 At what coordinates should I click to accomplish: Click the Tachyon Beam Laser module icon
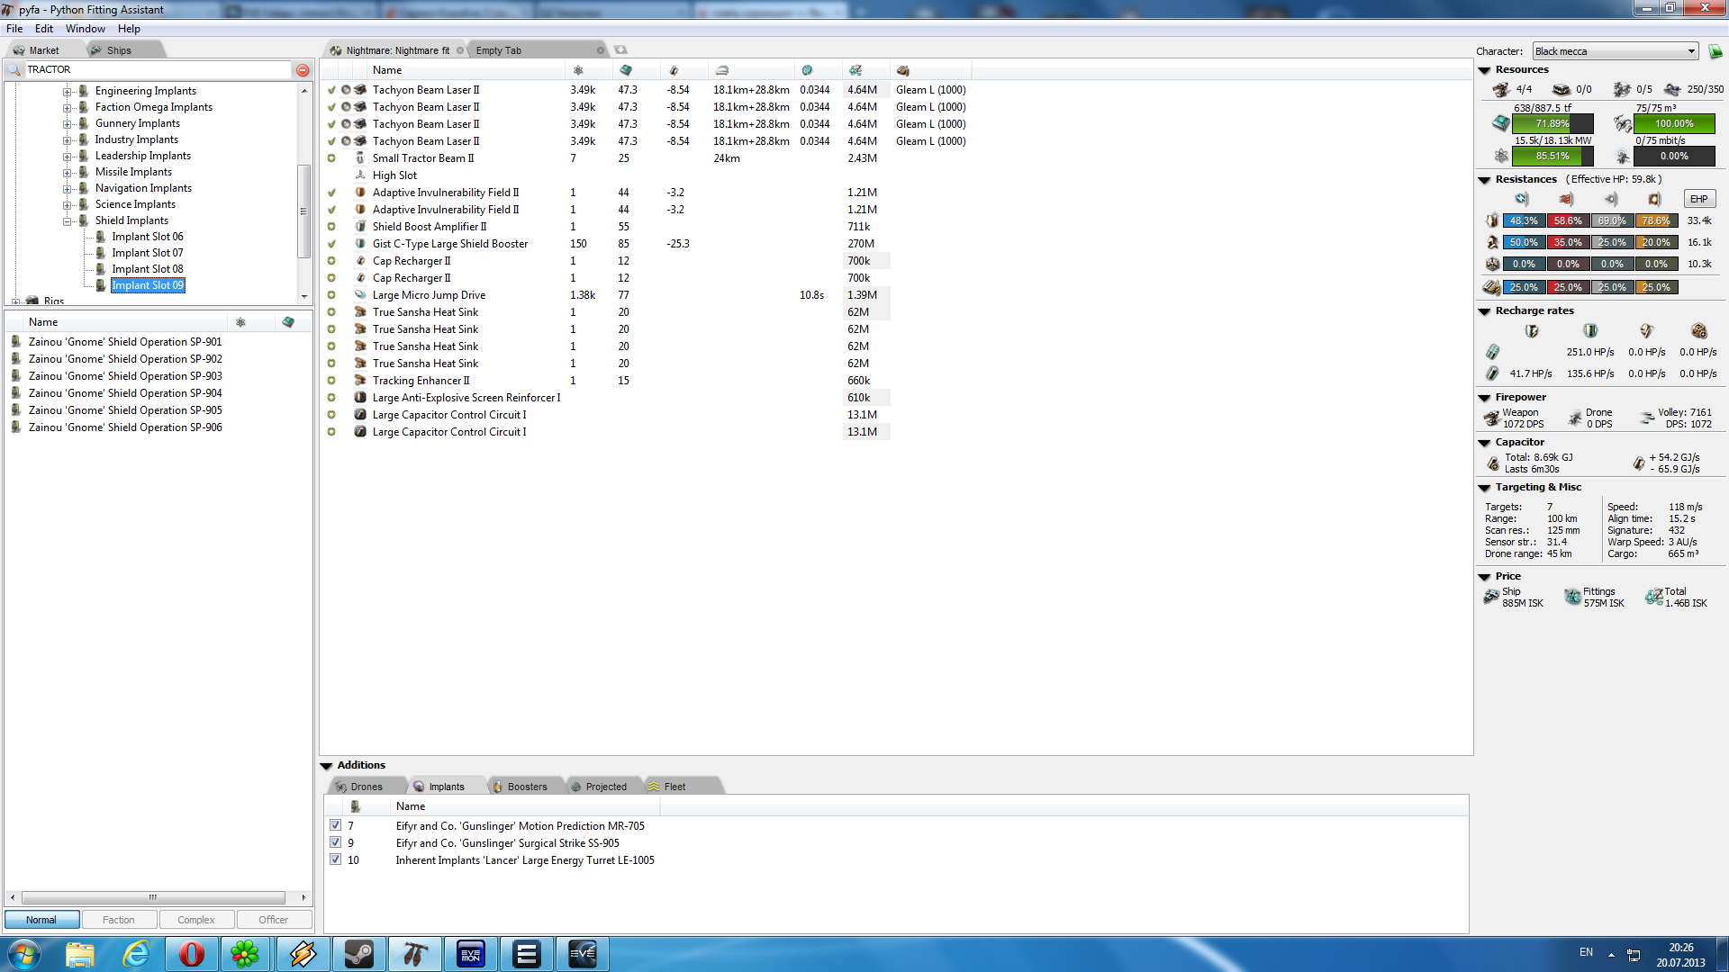point(360,90)
